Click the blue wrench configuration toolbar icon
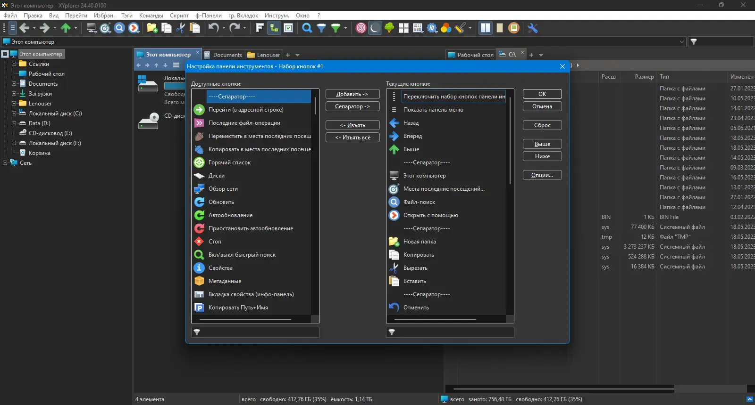Screen dimensions: 755x405 click(x=533, y=28)
